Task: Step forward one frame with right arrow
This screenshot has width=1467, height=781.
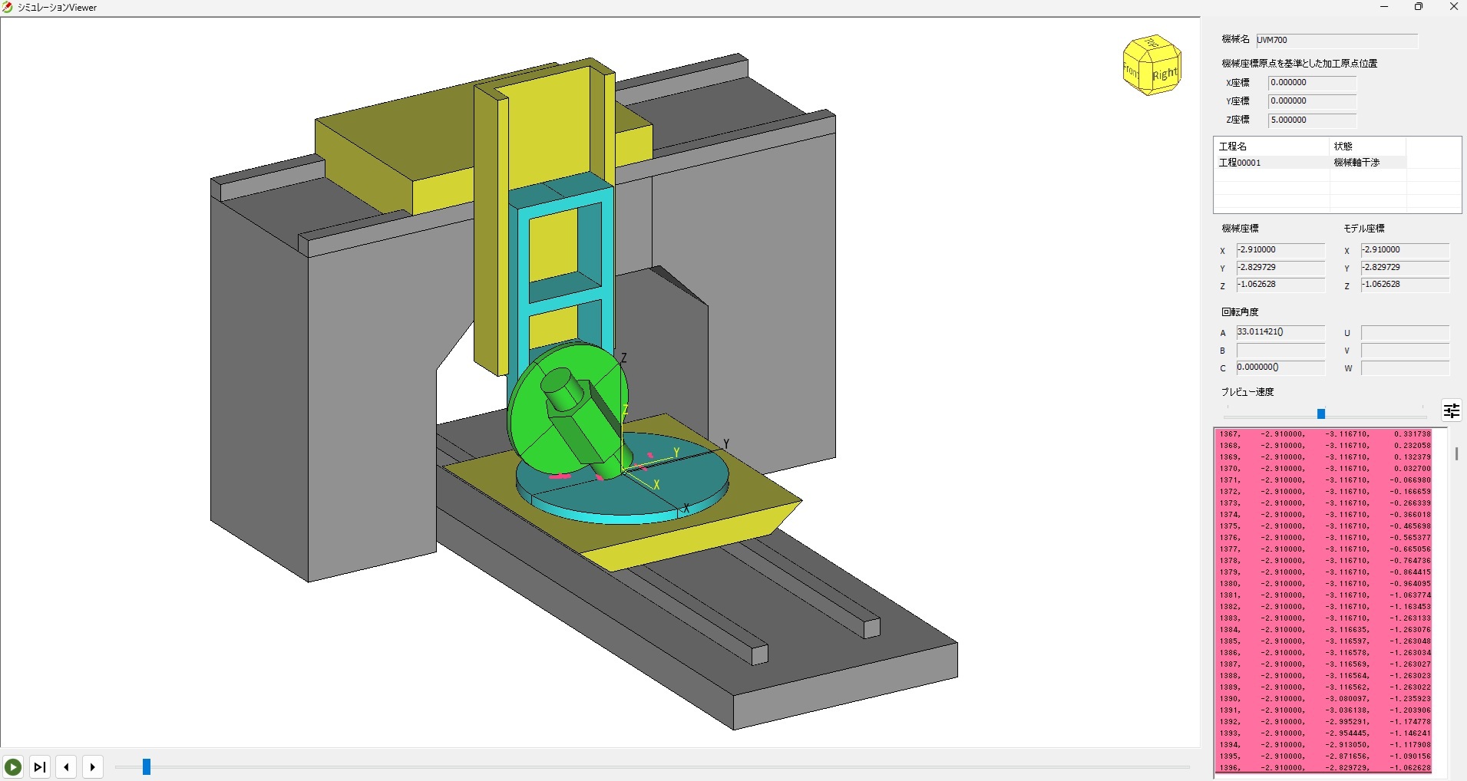Action: click(x=93, y=766)
